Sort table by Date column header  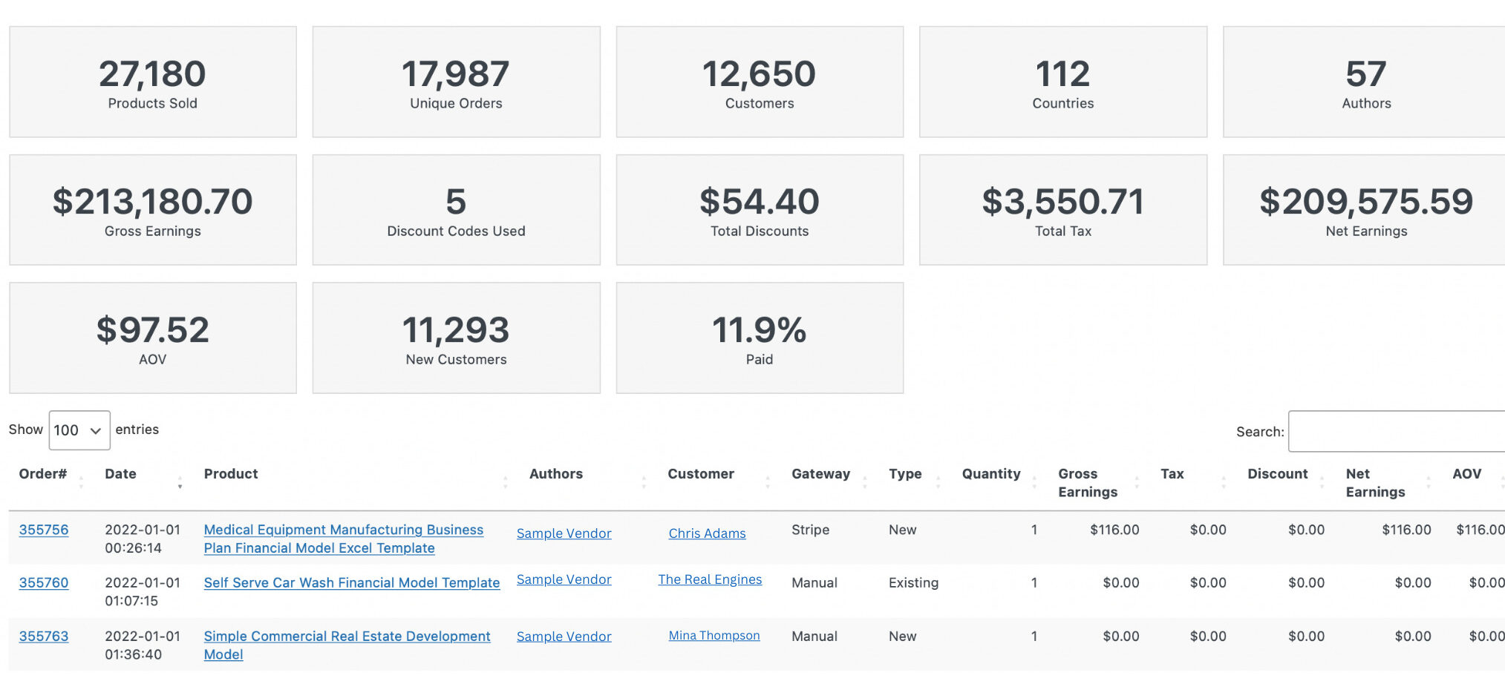point(120,474)
